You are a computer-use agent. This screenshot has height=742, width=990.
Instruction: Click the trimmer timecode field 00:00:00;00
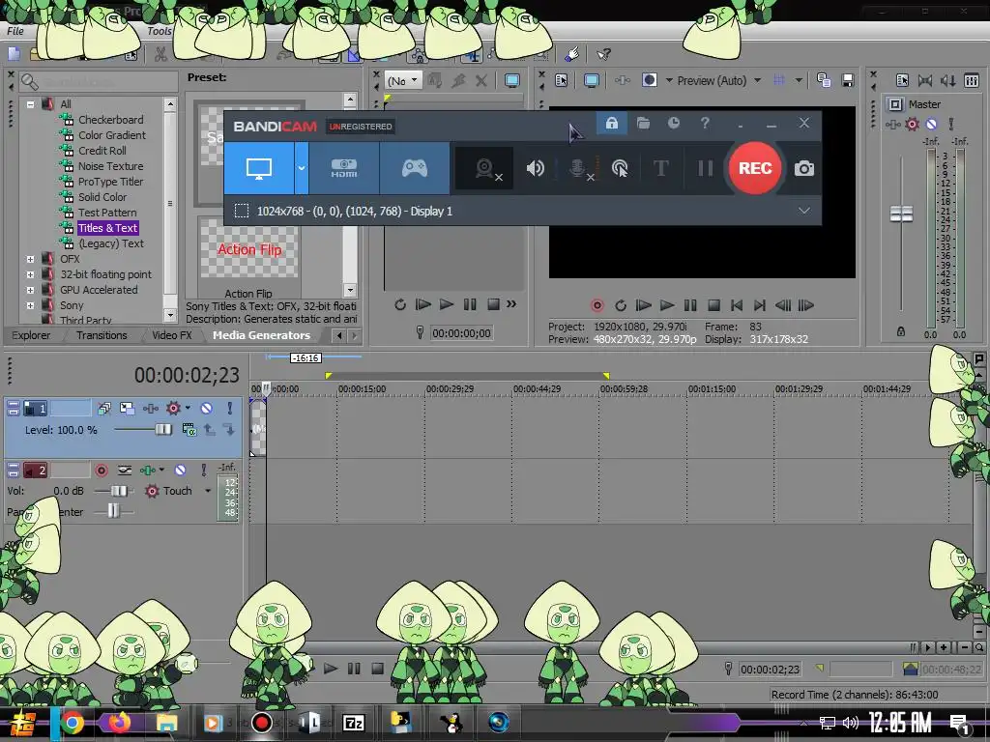pos(461,333)
